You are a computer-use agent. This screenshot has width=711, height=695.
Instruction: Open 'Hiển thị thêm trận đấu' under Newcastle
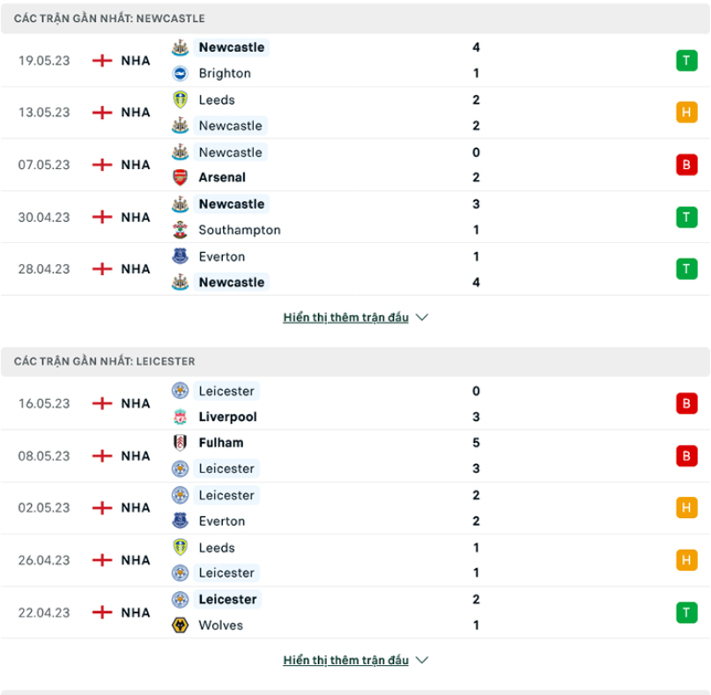pos(345,317)
